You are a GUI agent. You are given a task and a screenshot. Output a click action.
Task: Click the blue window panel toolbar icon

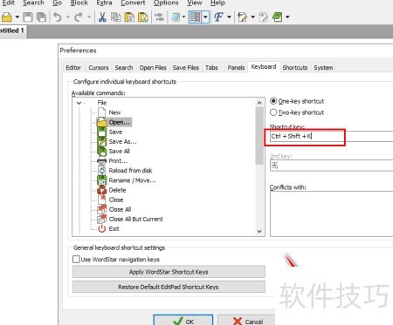pyautogui.click(x=176, y=17)
